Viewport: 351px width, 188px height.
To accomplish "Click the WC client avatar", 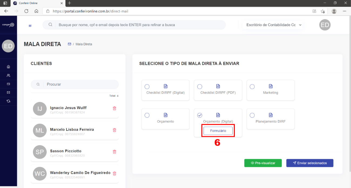I will 40,174.
